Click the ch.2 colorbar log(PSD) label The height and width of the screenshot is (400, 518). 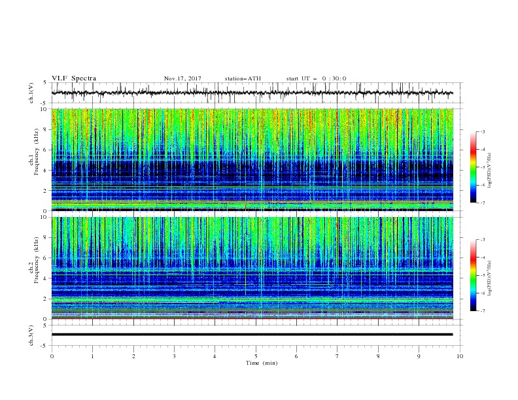coord(490,278)
